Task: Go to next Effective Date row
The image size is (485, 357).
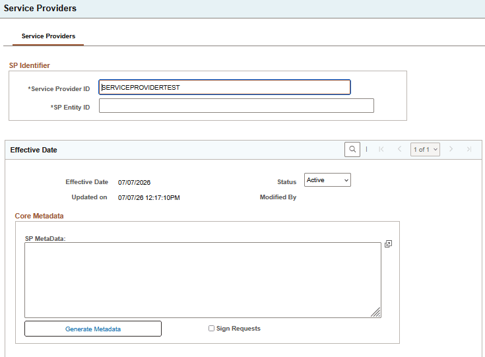Action: tap(451, 149)
